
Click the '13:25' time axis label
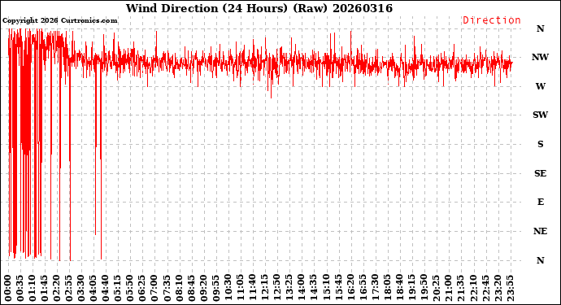(289, 288)
